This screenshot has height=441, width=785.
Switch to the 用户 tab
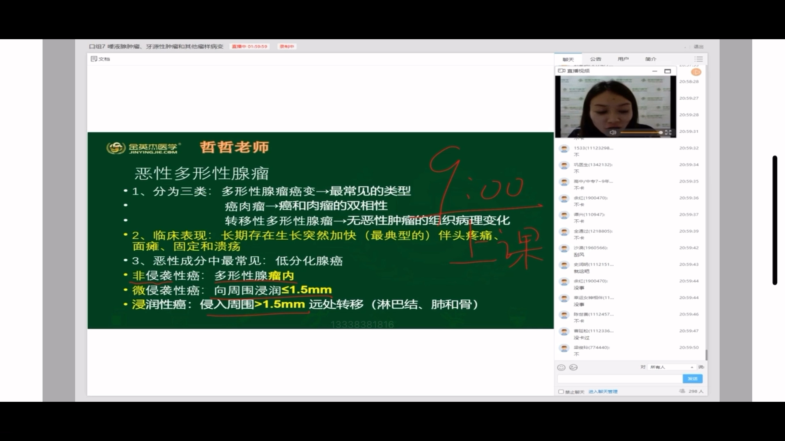(623, 59)
